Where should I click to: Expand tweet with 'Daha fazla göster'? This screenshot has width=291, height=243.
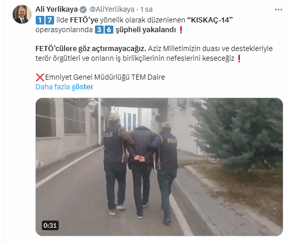pos(64,87)
